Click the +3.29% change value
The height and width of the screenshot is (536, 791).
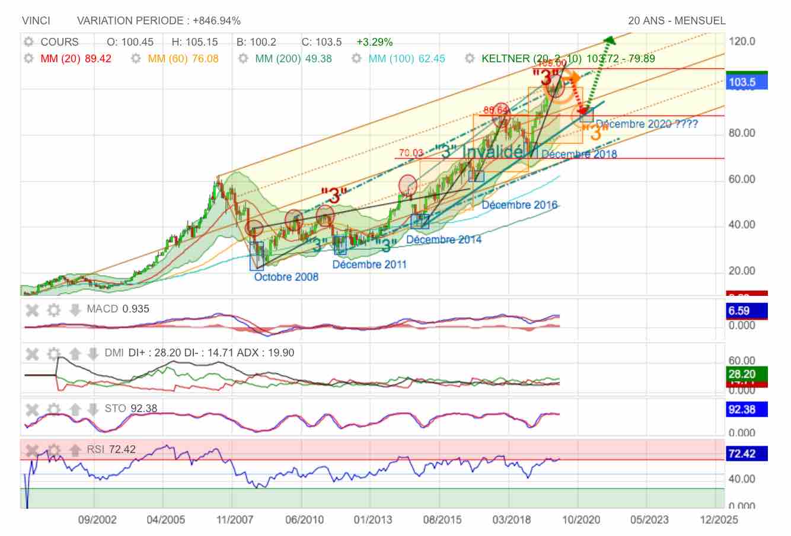[x=375, y=42]
